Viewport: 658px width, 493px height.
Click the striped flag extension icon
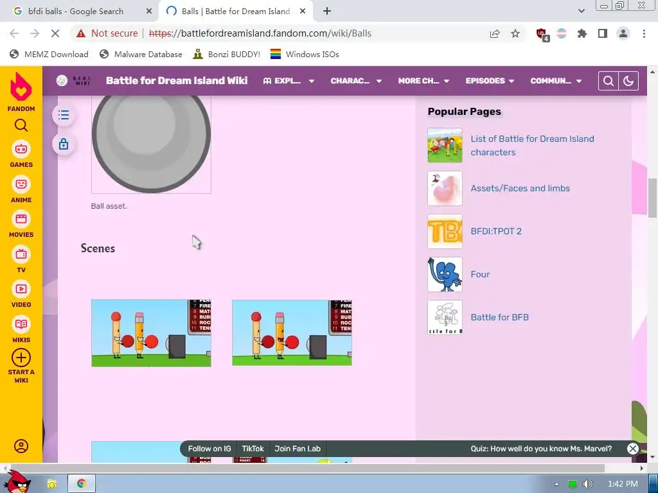[562, 33]
